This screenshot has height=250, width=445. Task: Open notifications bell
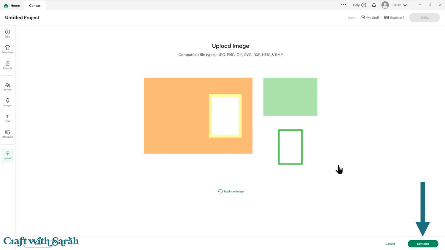(374, 5)
